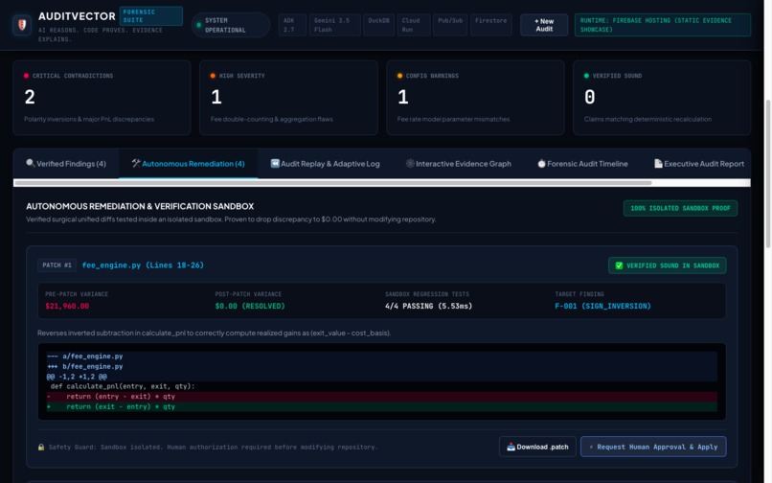Open the Verified Sound summary card

point(662,98)
